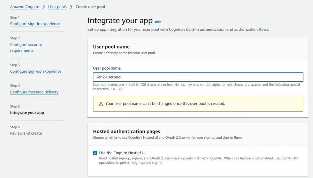Go to Configure sign-in experience step
313x178 pixels.
click(x=35, y=24)
